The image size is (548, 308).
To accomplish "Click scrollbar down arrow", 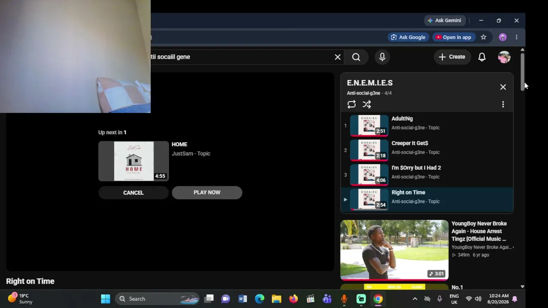I will [522, 287].
